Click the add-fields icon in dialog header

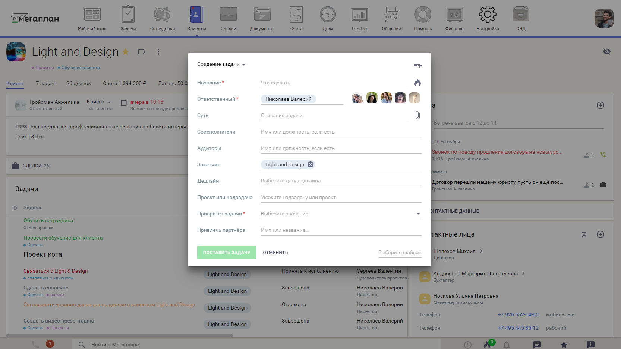point(417,65)
